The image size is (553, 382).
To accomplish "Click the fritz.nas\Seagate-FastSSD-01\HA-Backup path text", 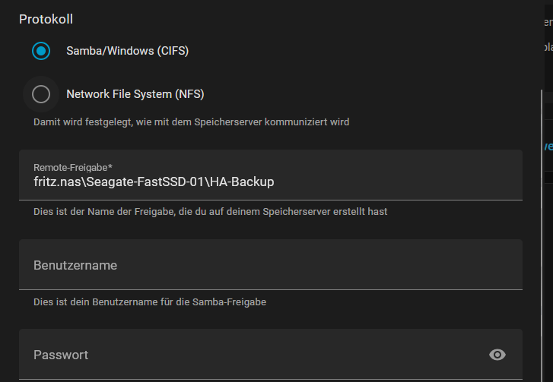I will tap(154, 182).
